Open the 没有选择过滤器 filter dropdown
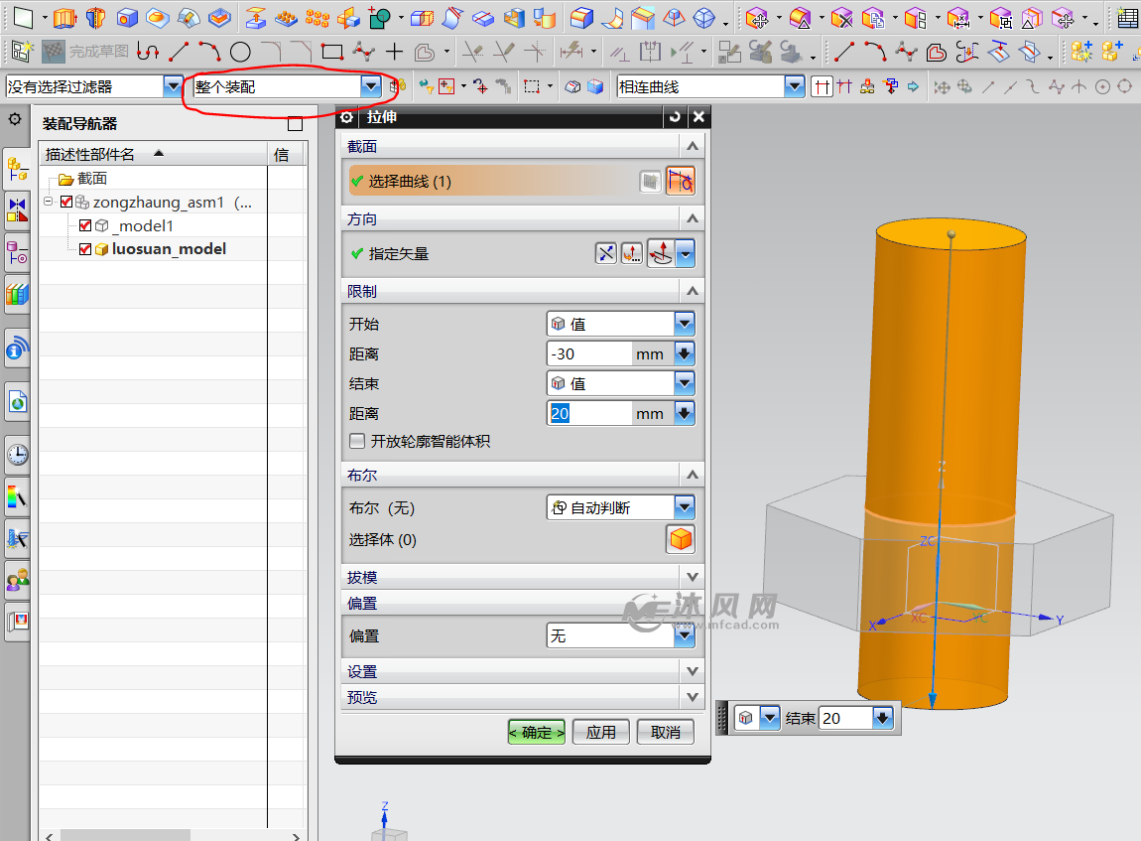This screenshot has height=841, width=1141. pyautogui.click(x=173, y=86)
